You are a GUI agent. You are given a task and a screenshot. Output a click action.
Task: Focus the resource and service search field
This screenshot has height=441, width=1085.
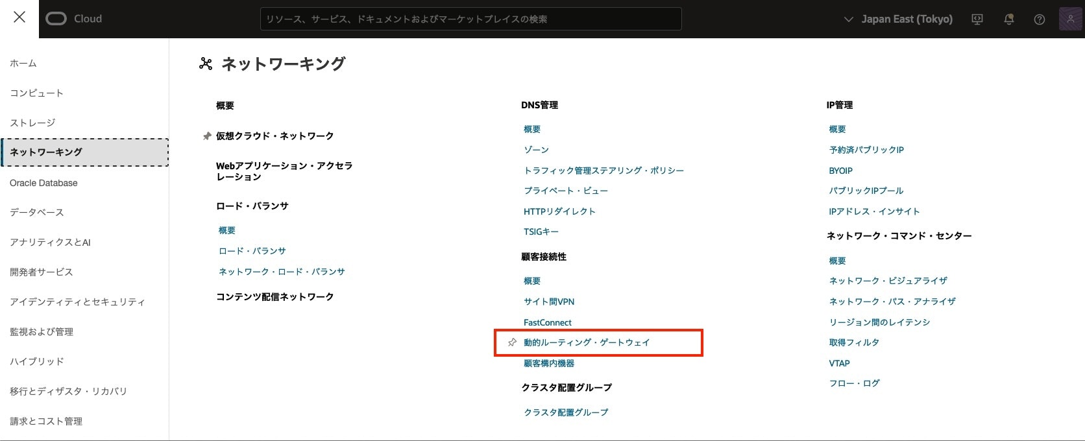(471, 19)
